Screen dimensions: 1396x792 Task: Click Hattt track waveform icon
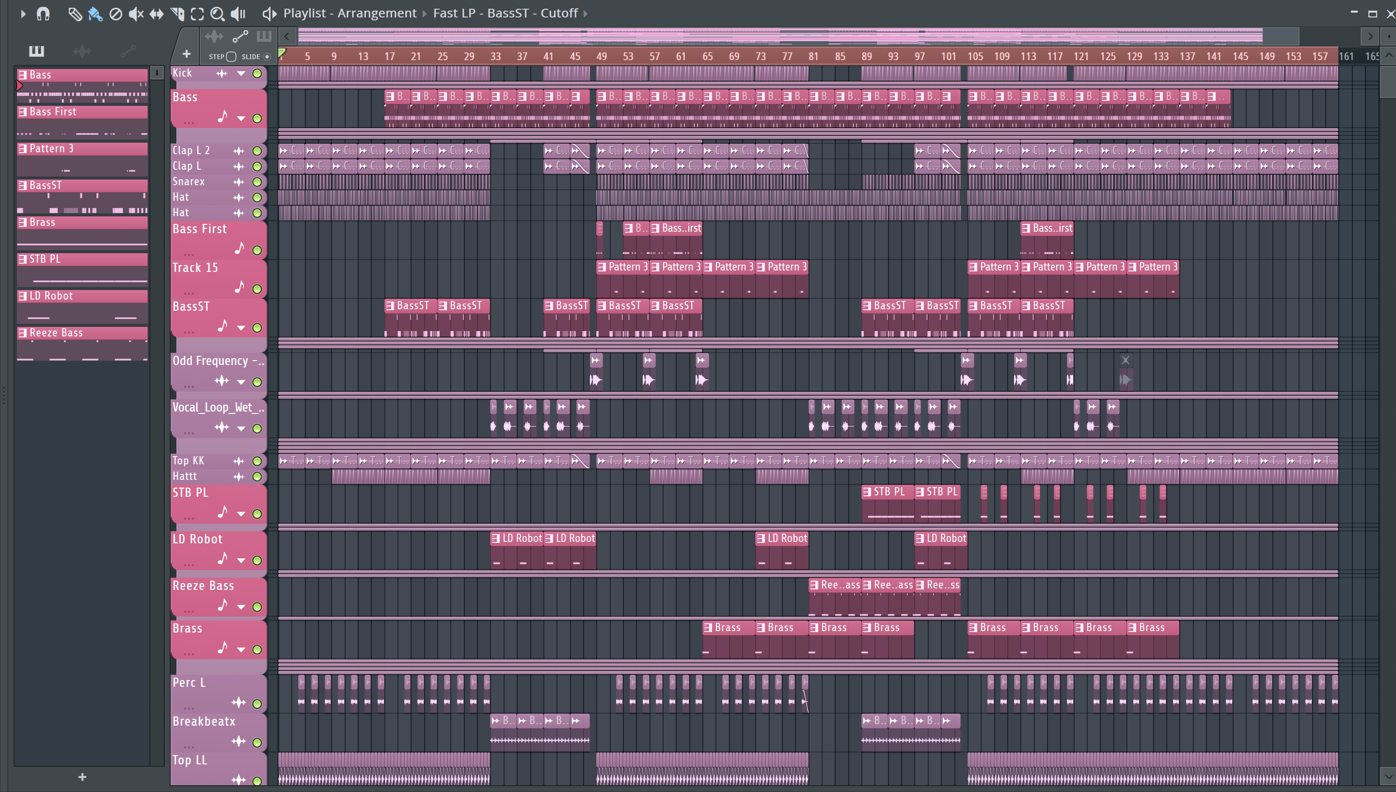(x=239, y=477)
